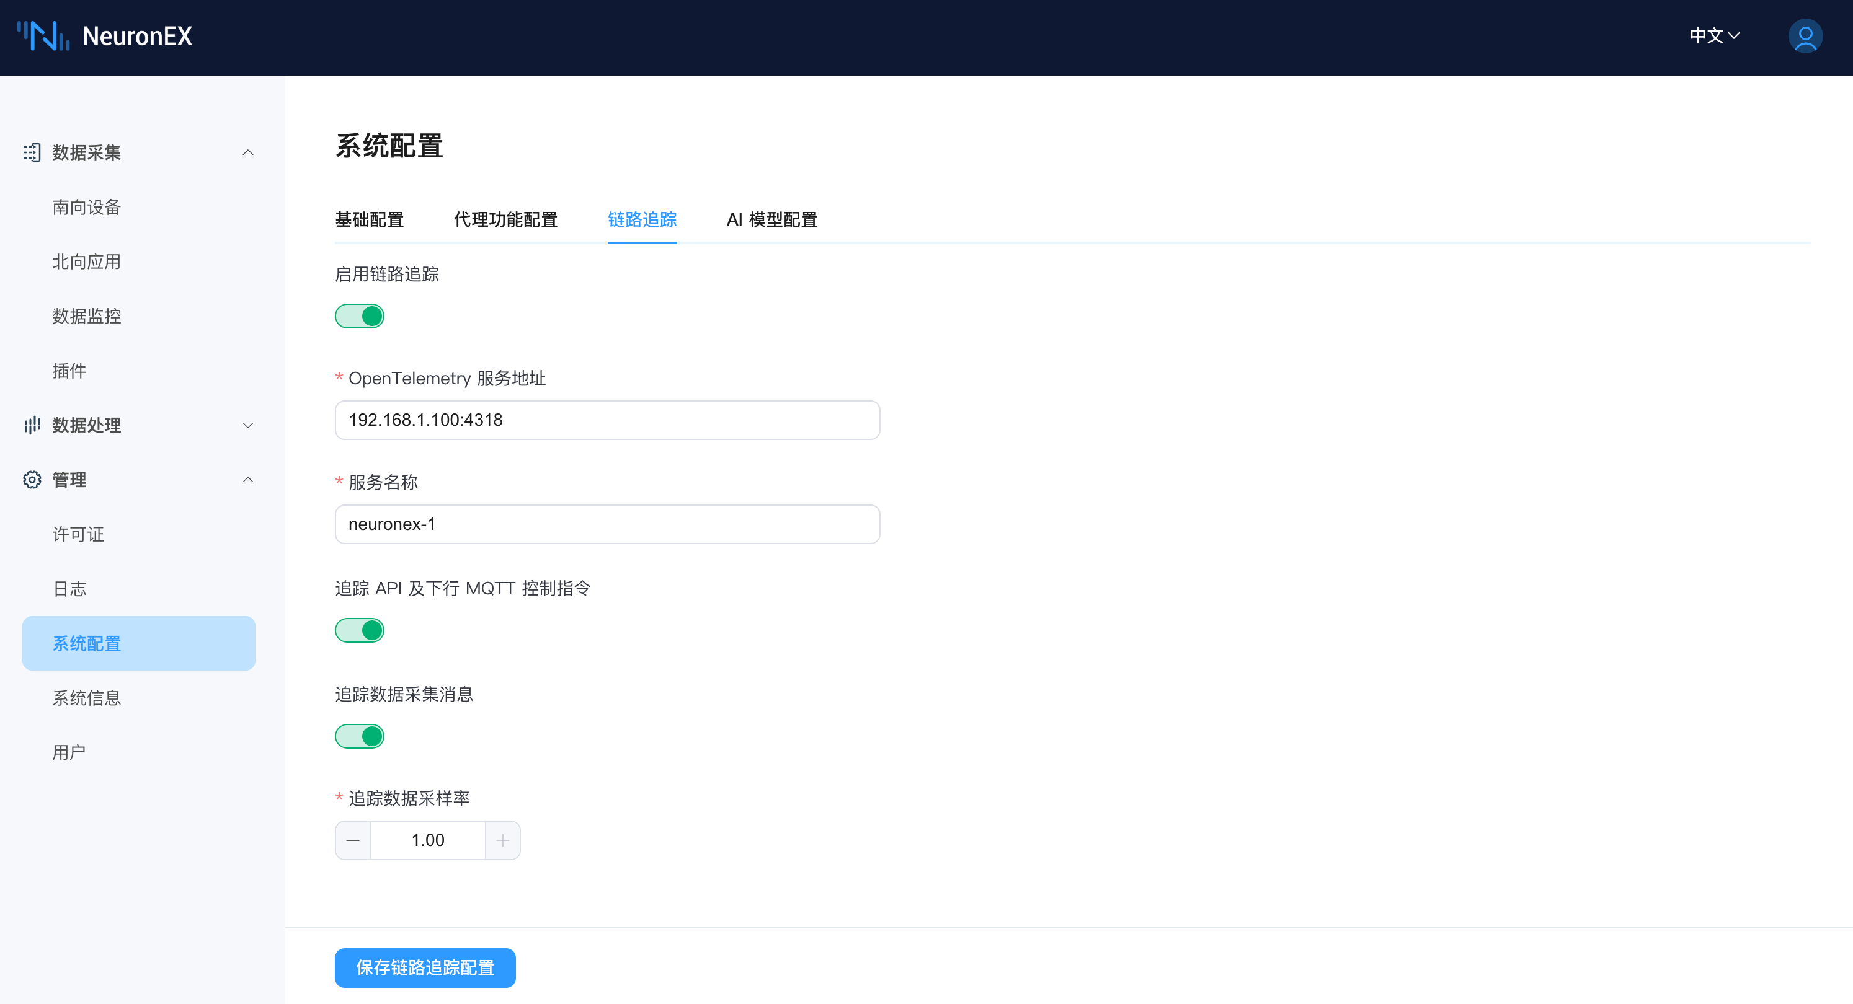This screenshot has width=1853, height=1004.
Task: Decrease sampling rate with minus button
Action: click(x=352, y=840)
